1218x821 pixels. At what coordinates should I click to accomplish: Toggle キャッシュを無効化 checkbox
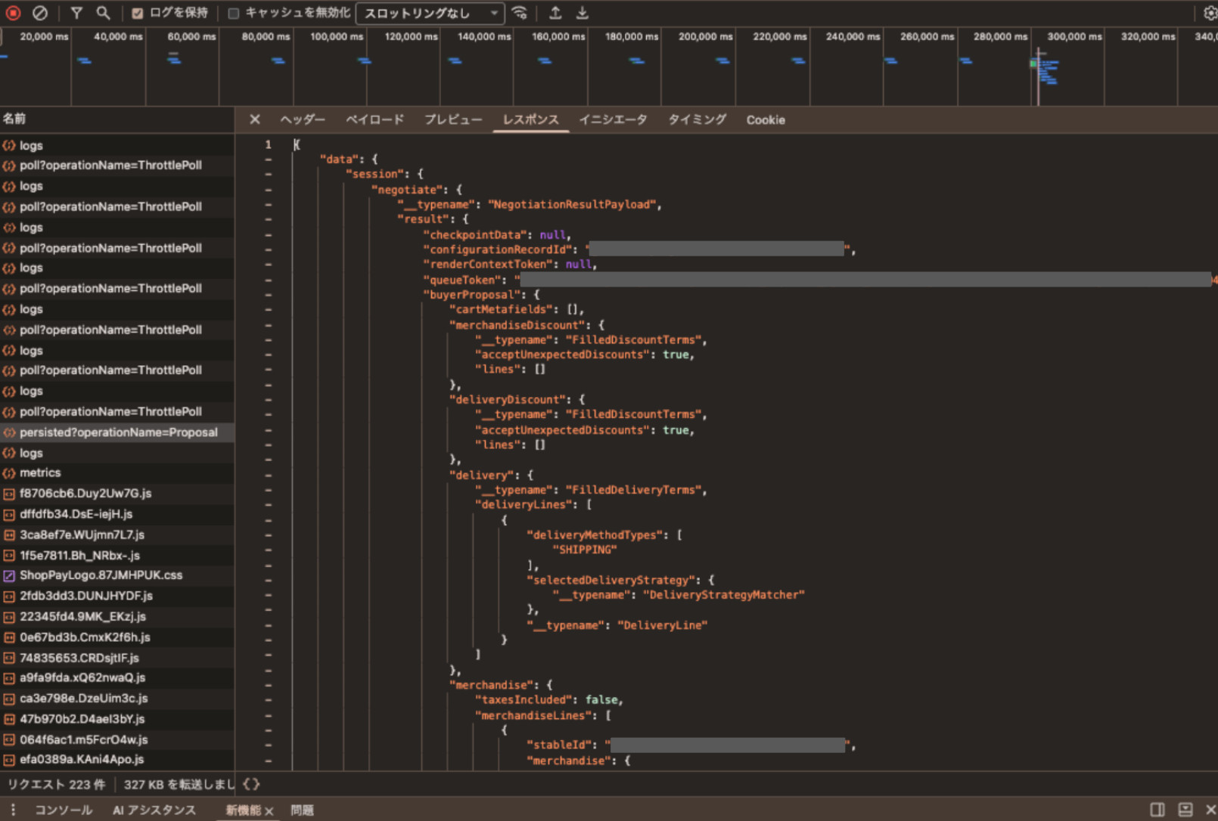click(234, 13)
